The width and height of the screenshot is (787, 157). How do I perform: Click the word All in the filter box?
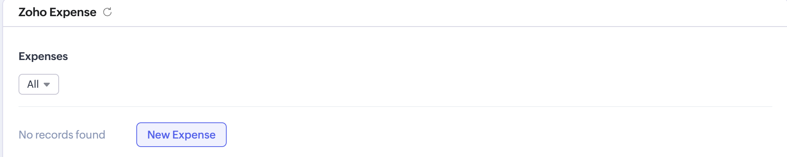pyautogui.click(x=33, y=84)
